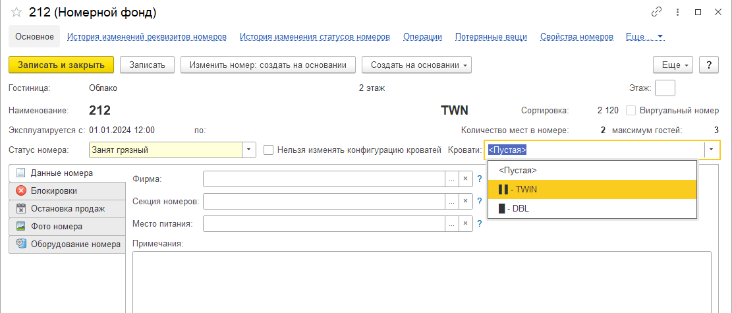
Task: Clear the Фирма field with X
Action: coord(465,179)
